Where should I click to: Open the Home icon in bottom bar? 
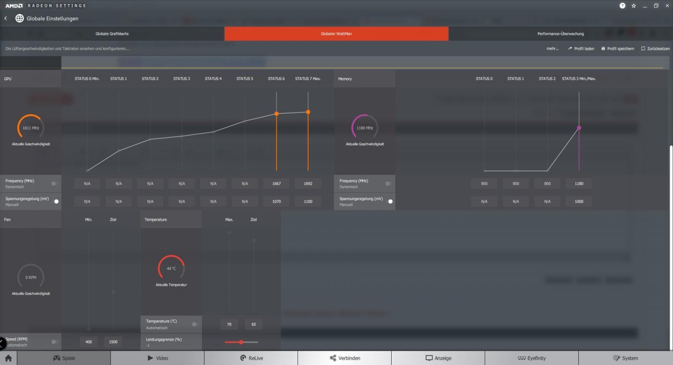[8, 358]
